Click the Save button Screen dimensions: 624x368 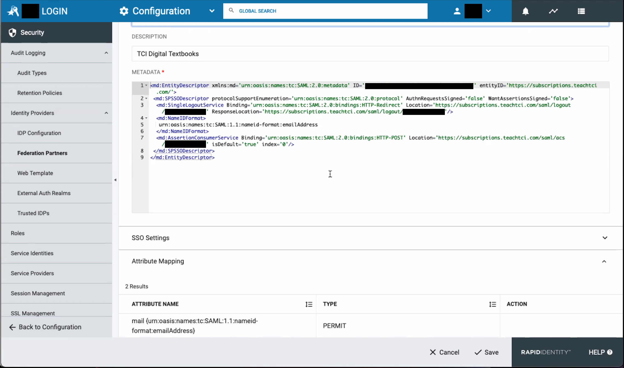pyautogui.click(x=486, y=352)
